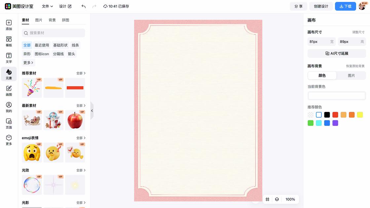Screen dimensions: 370x208
Task: Open the 100% zoom level dropdown
Action: [x=290, y=199]
